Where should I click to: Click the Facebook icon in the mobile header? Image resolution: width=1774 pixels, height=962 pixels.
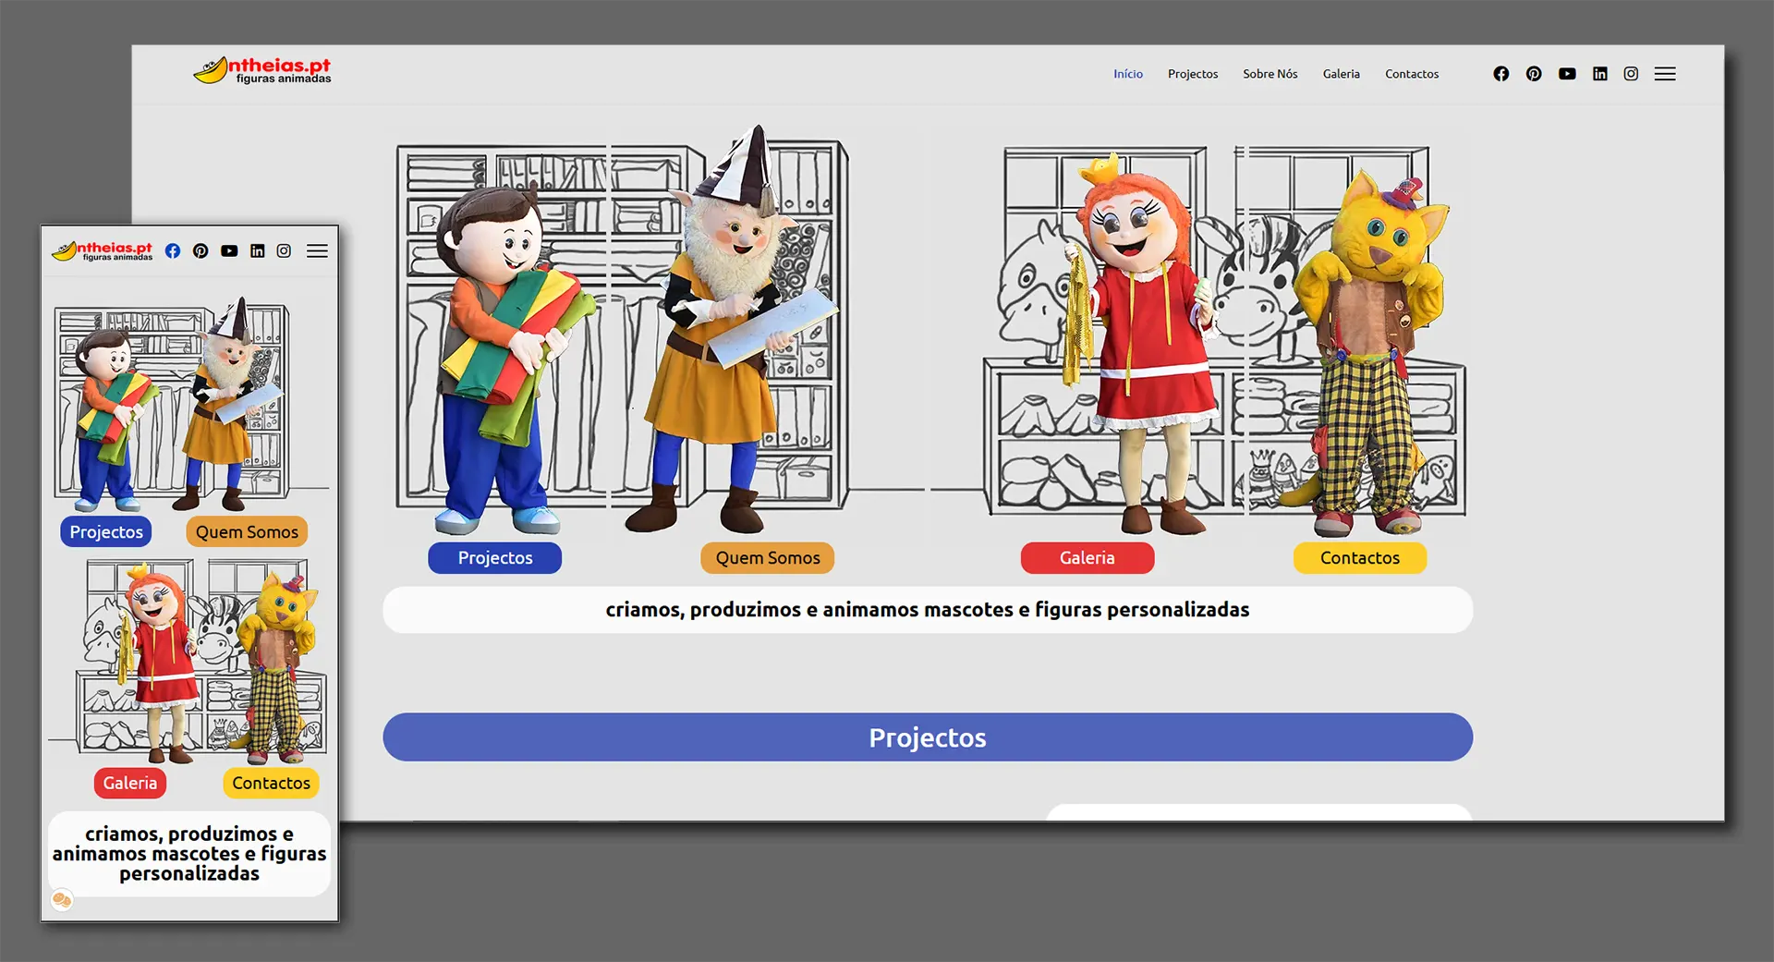coord(173,250)
